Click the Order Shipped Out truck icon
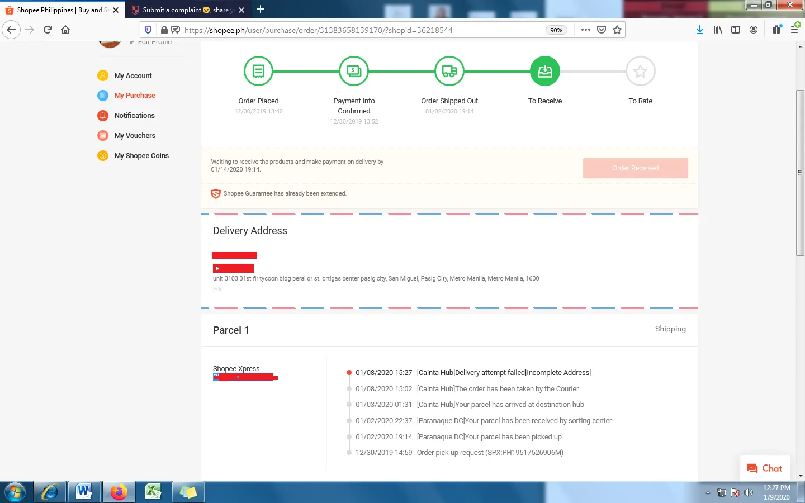 (449, 72)
